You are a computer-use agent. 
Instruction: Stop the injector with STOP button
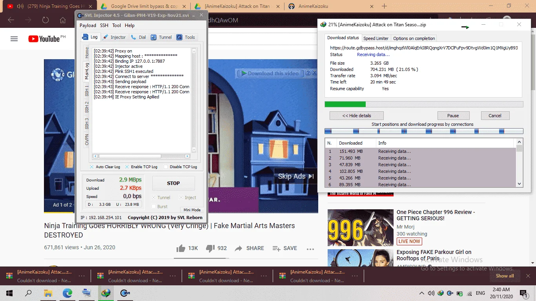pos(173,183)
